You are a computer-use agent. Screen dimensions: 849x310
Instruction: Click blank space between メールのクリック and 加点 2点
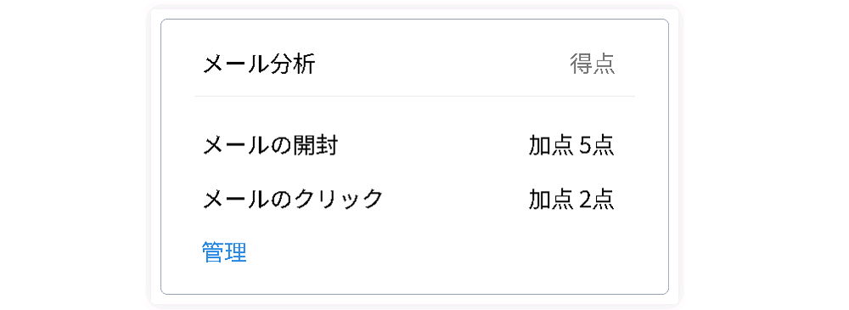pyautogui.click(x=455, y=200)
